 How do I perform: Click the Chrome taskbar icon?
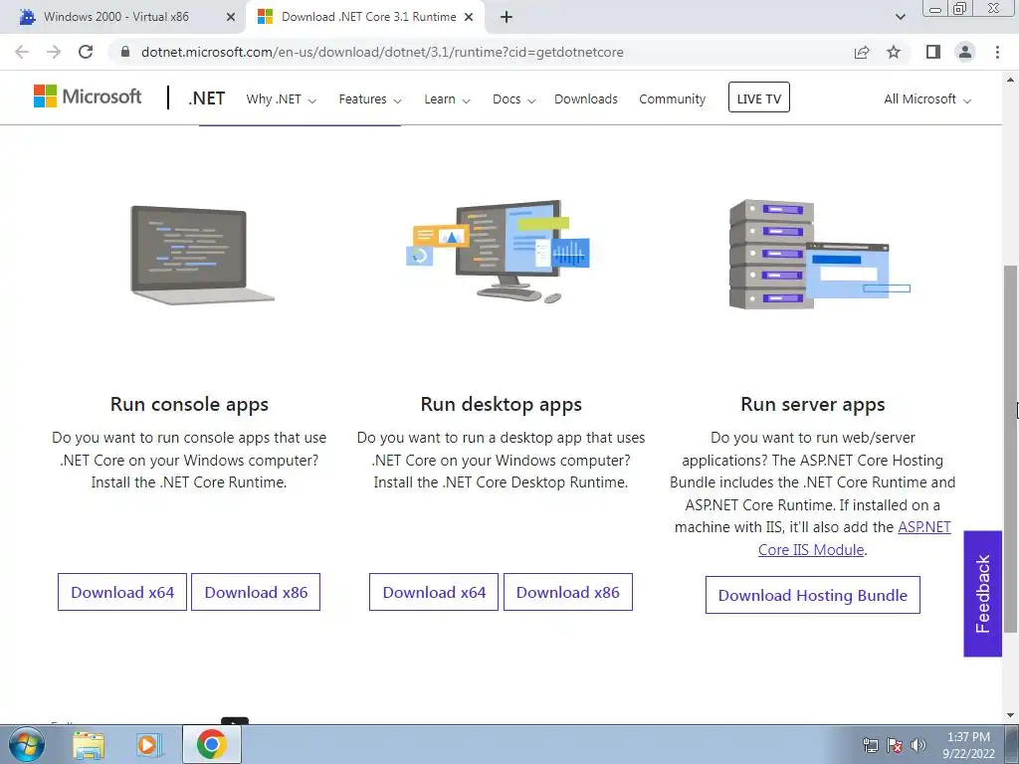[x=212, y=744]
